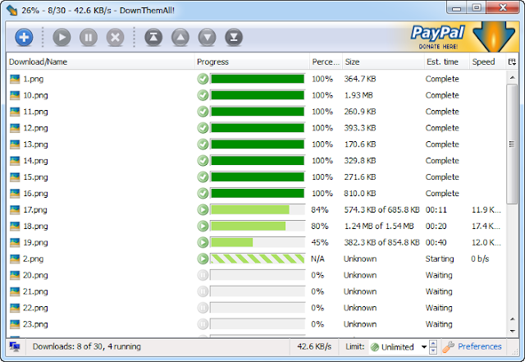
Task: Select the 10.png download row
Action: click(255, 95)
